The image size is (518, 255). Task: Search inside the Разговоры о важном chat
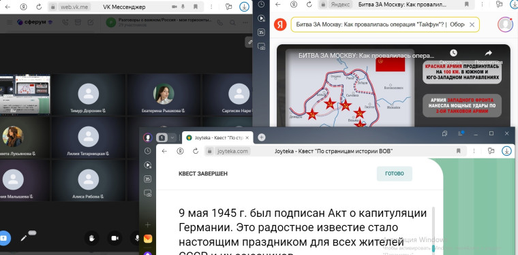pyautogui.click(x=232, y=22)
